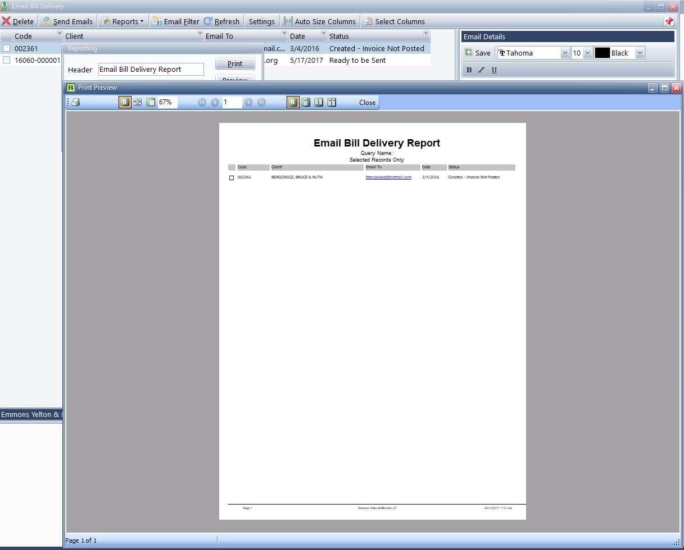684x550 pixels.
Task: Select the page width zoom icon
Action: pos(138,102)
